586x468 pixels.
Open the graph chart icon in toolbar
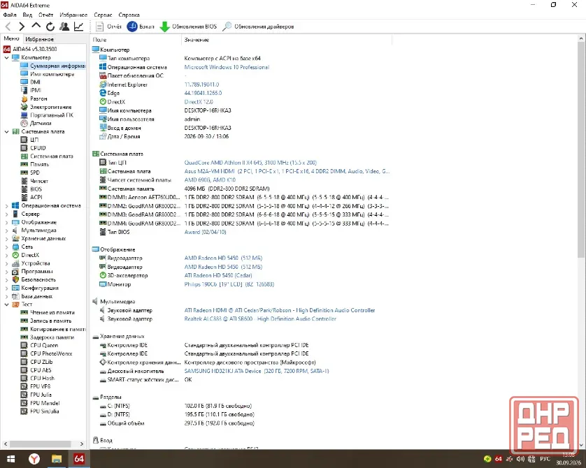click(x=78, y=27)
